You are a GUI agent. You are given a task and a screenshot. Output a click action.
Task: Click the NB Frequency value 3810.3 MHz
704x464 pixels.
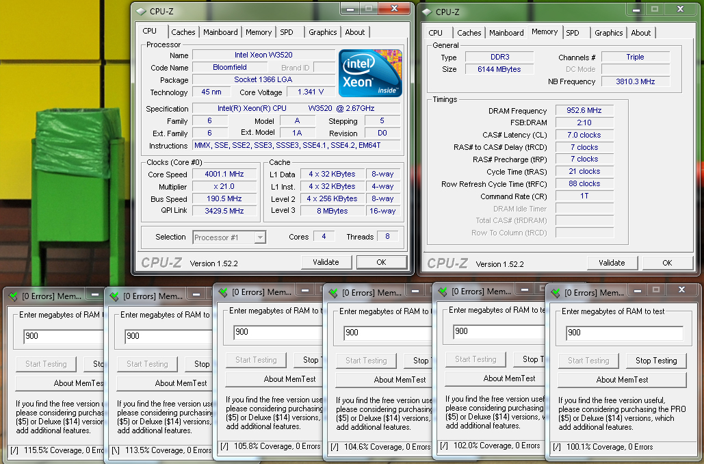(636, 81)
